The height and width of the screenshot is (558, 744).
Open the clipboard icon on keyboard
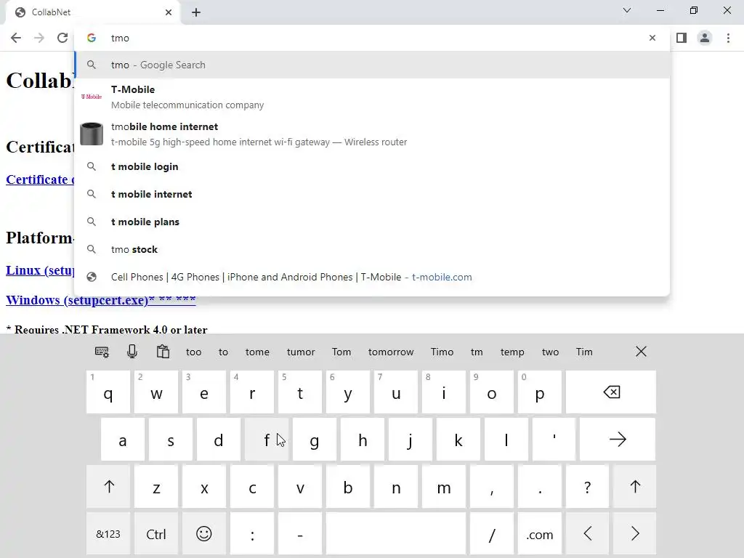tap(163, 352)
